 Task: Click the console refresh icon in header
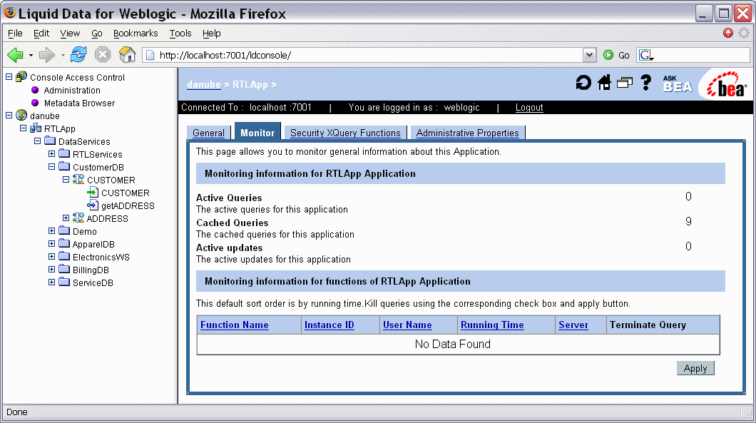pyautogui.click(x=583, y=83)
